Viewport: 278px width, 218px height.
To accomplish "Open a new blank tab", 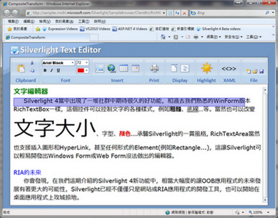I will pyautogui.click(x=94, y=38).
